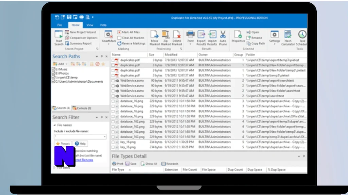This screenshot has width=348, height=195.
Task: Click the printer icon in the quick access toolbar
Action: [82, 17]
